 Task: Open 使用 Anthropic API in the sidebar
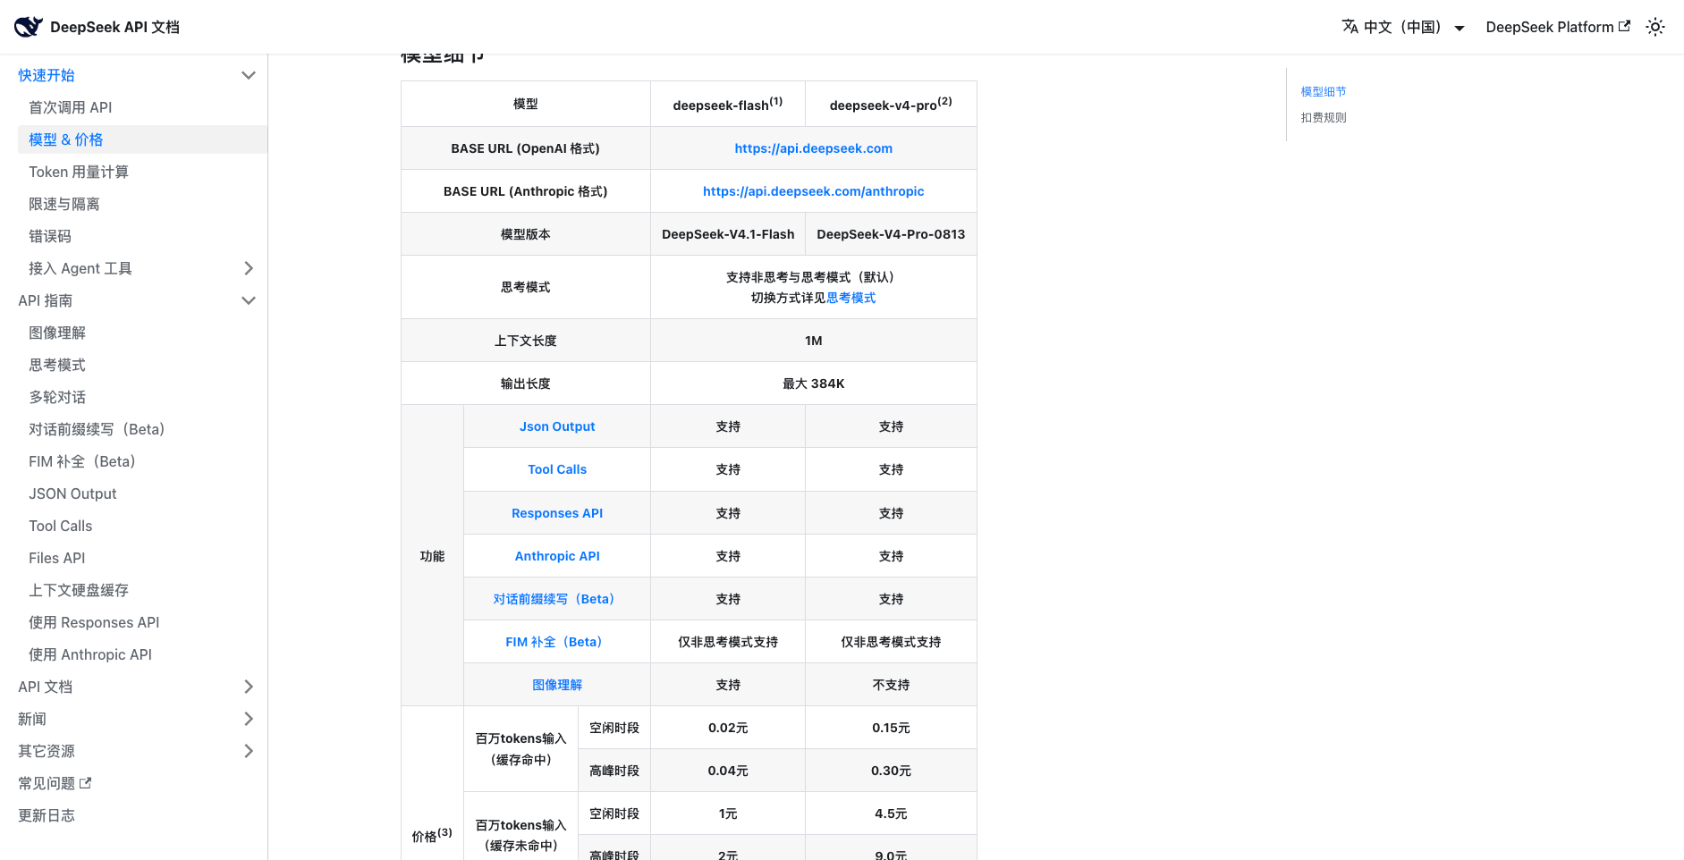pos(90,654)
